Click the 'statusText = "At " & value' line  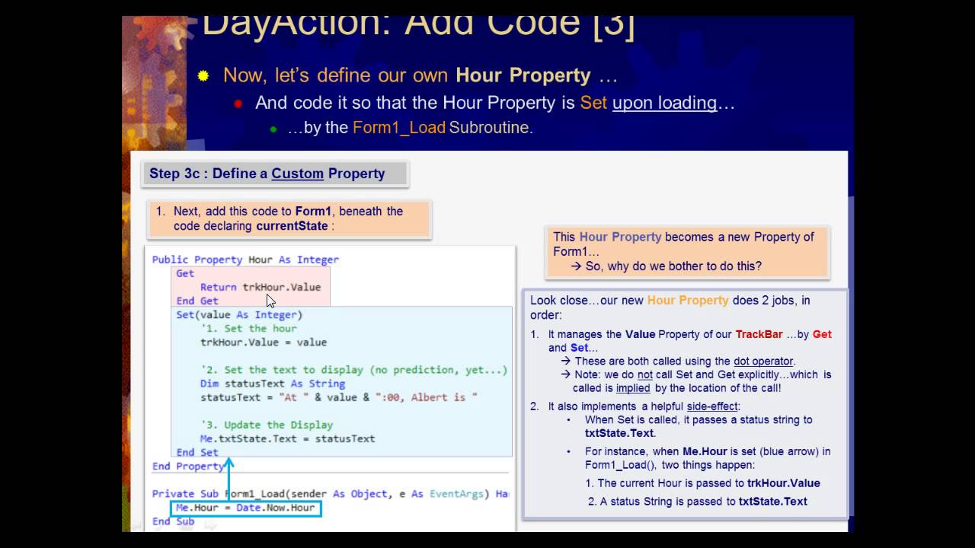coord(339,397)
